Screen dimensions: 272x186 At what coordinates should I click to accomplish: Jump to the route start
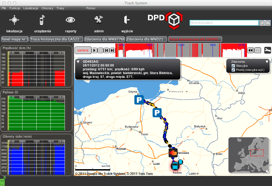[x=106, y=50]
